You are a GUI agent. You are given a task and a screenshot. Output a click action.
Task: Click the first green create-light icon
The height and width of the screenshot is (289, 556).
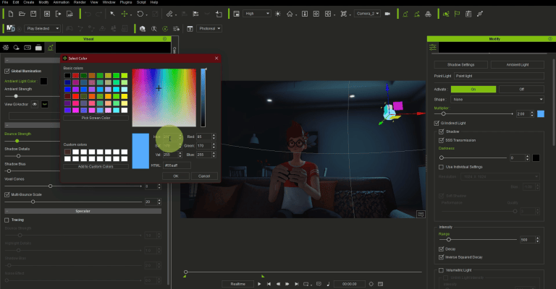(x=405, y=14)
